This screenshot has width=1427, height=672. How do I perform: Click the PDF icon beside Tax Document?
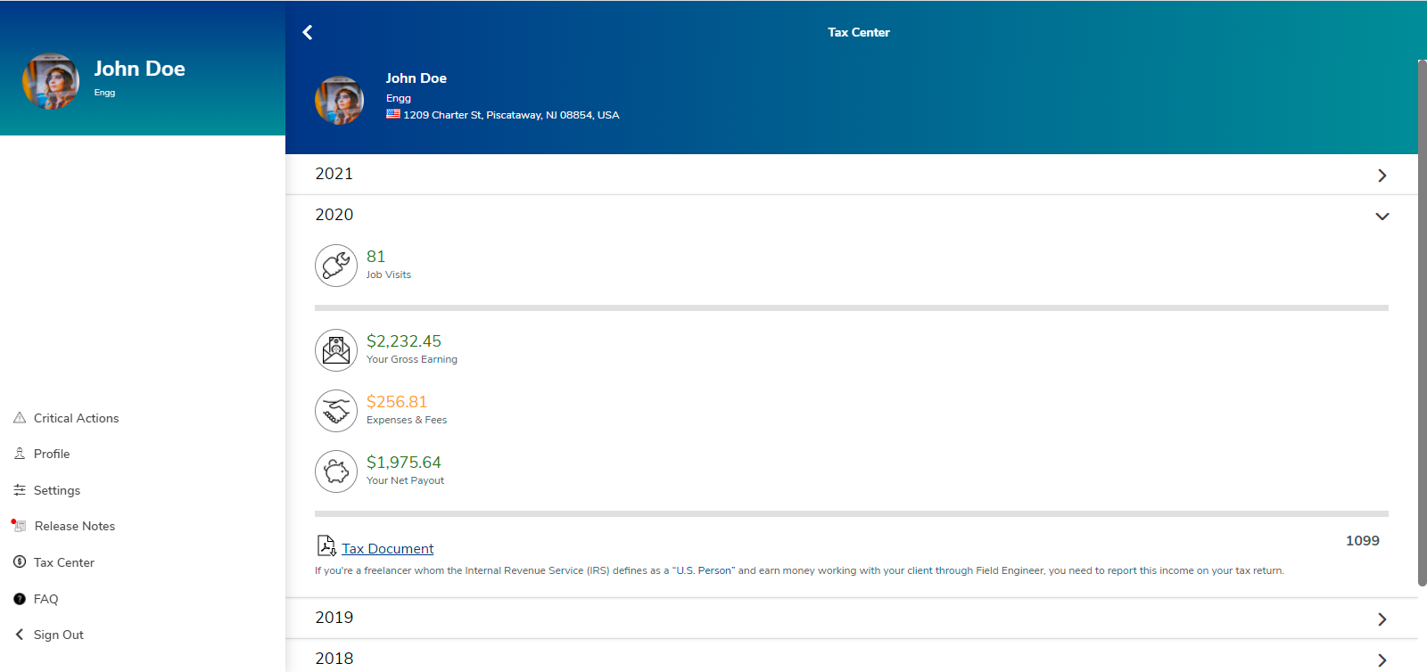[x=326, y=546]
